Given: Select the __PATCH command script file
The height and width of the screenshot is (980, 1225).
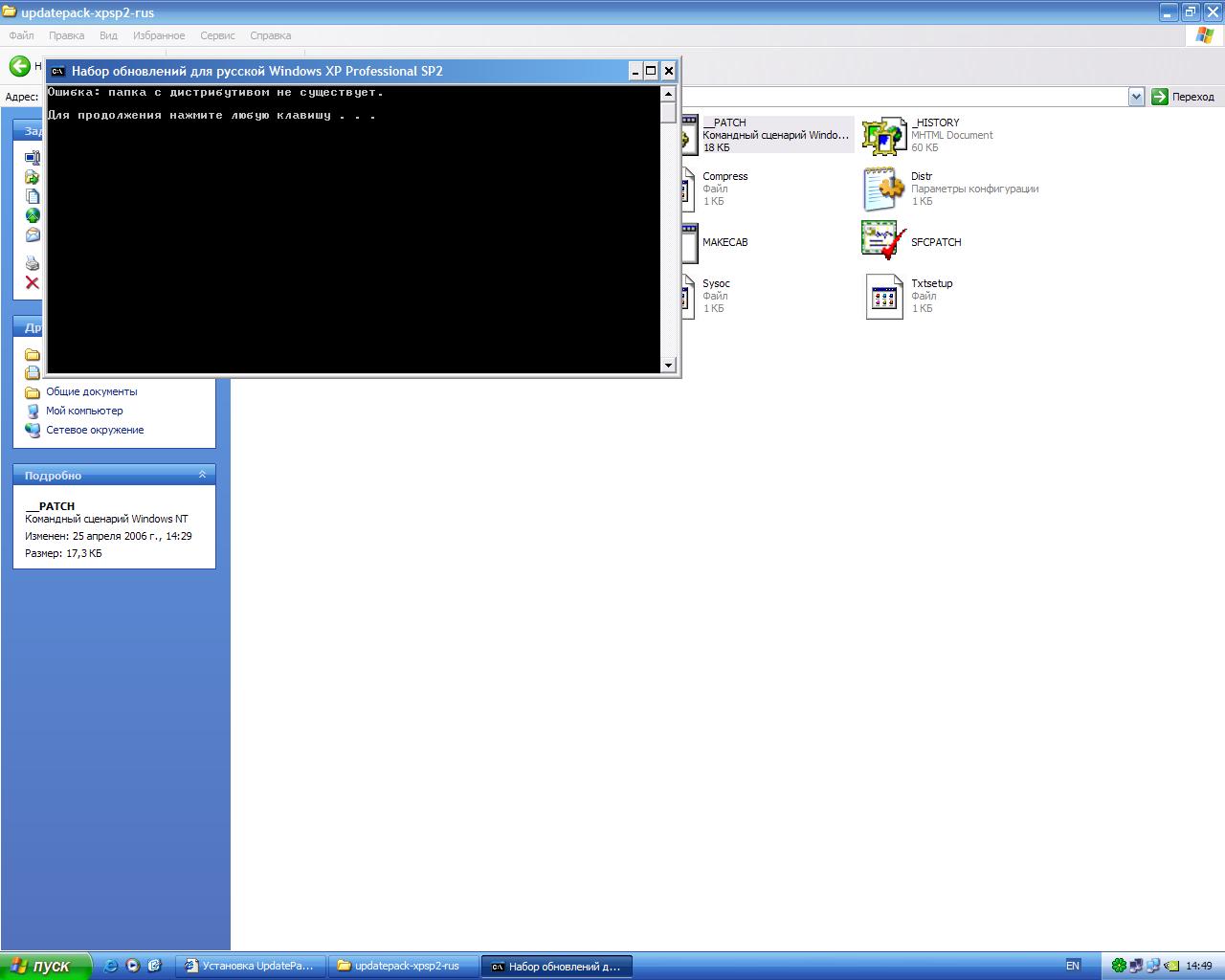Looking at the screenshot, I should tap(766, 135).
